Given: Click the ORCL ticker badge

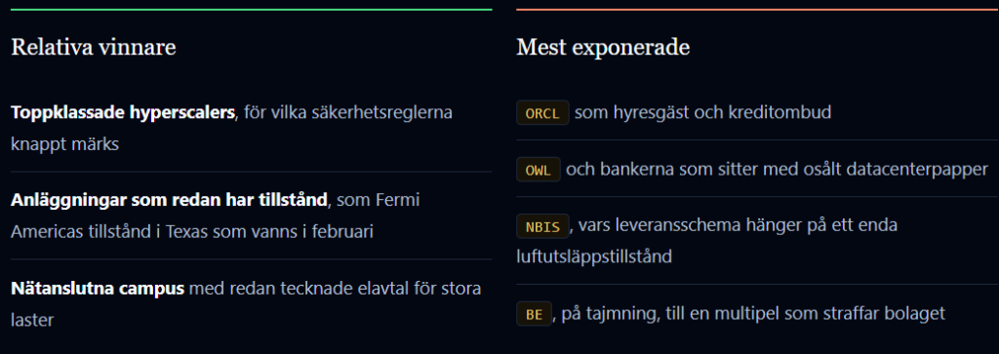Looking at the screenshot, I should [542, 113].
